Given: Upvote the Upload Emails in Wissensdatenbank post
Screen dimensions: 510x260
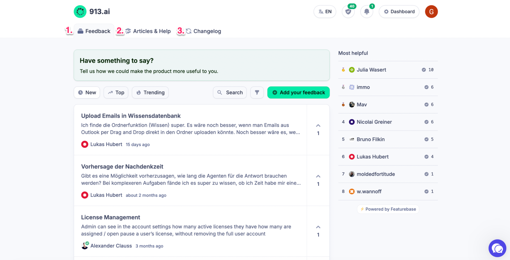Looking at the screenshot, I should point(318,129).
